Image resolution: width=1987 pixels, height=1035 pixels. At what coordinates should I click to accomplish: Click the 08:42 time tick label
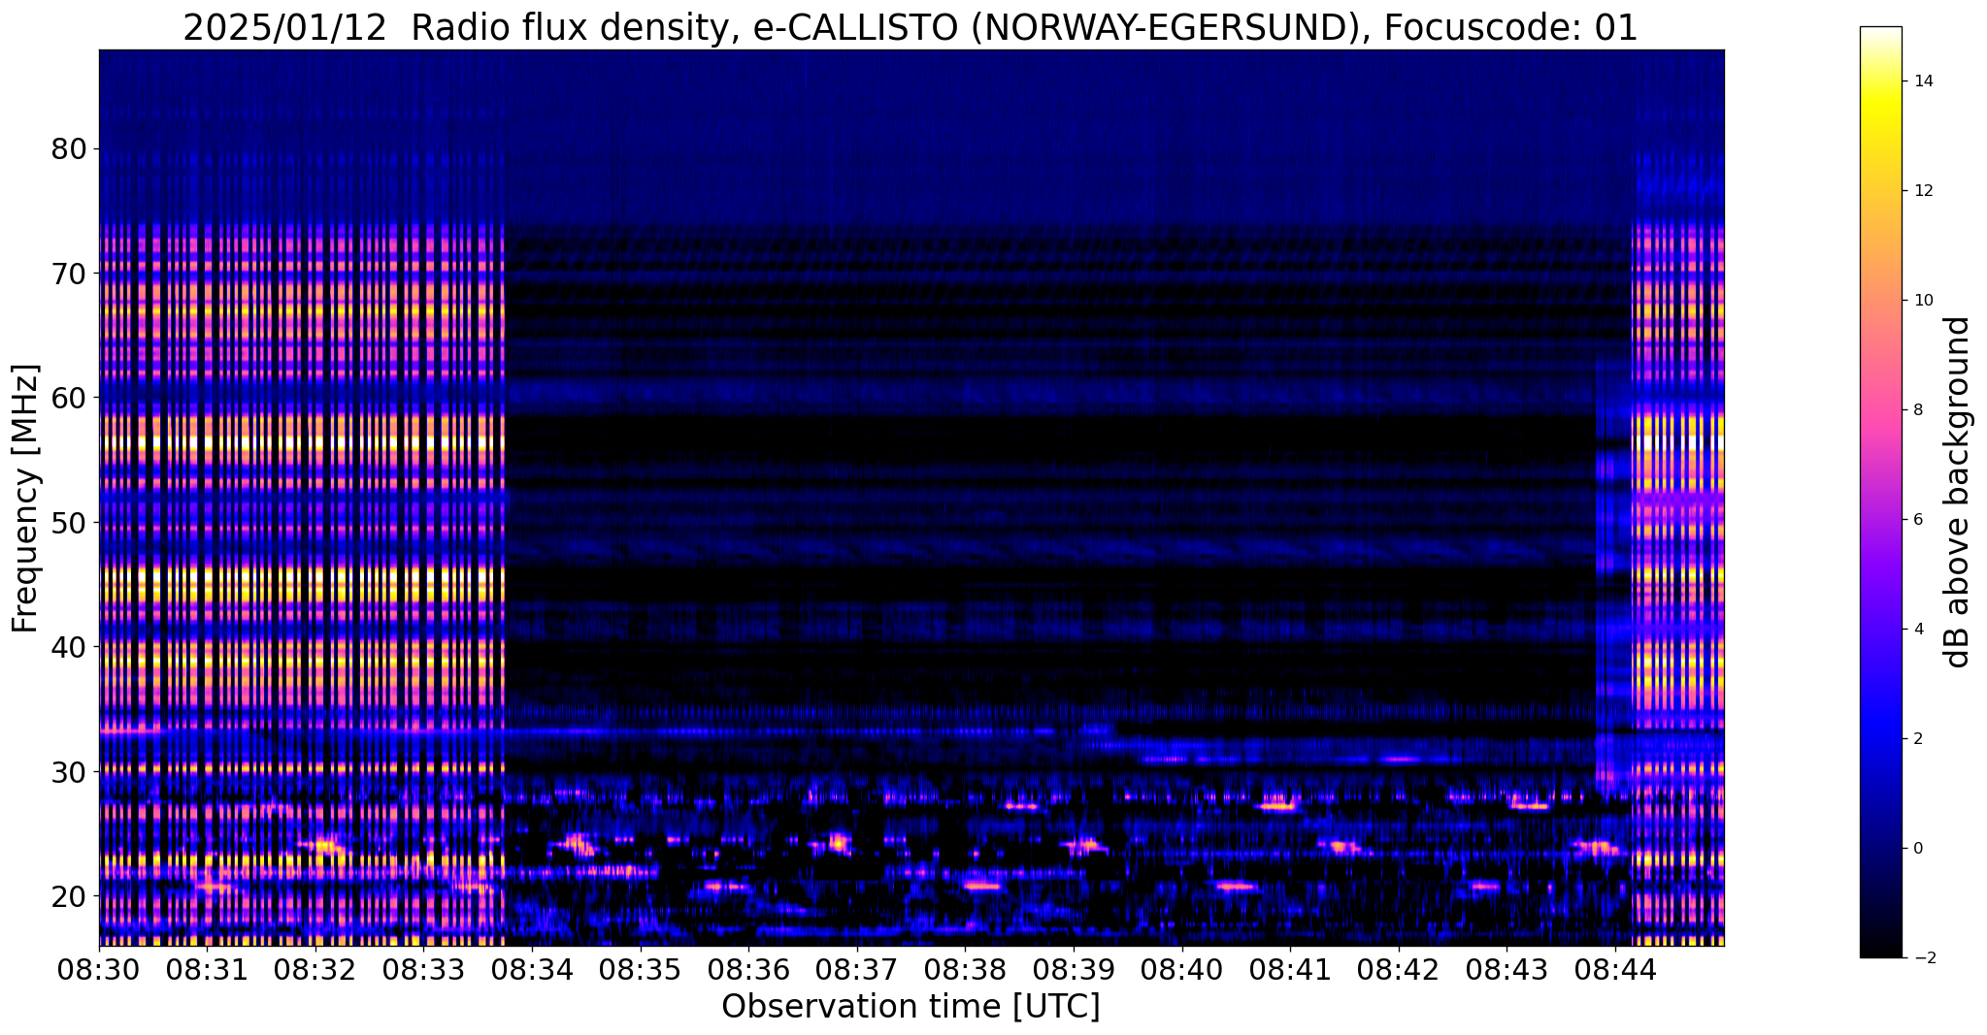coord(1398,969)
